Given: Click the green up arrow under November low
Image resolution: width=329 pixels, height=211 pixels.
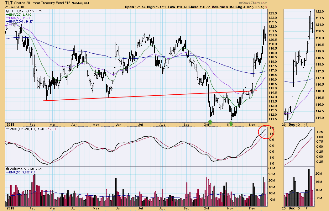Looking at the screenshot, I should (x=231, y=123).
